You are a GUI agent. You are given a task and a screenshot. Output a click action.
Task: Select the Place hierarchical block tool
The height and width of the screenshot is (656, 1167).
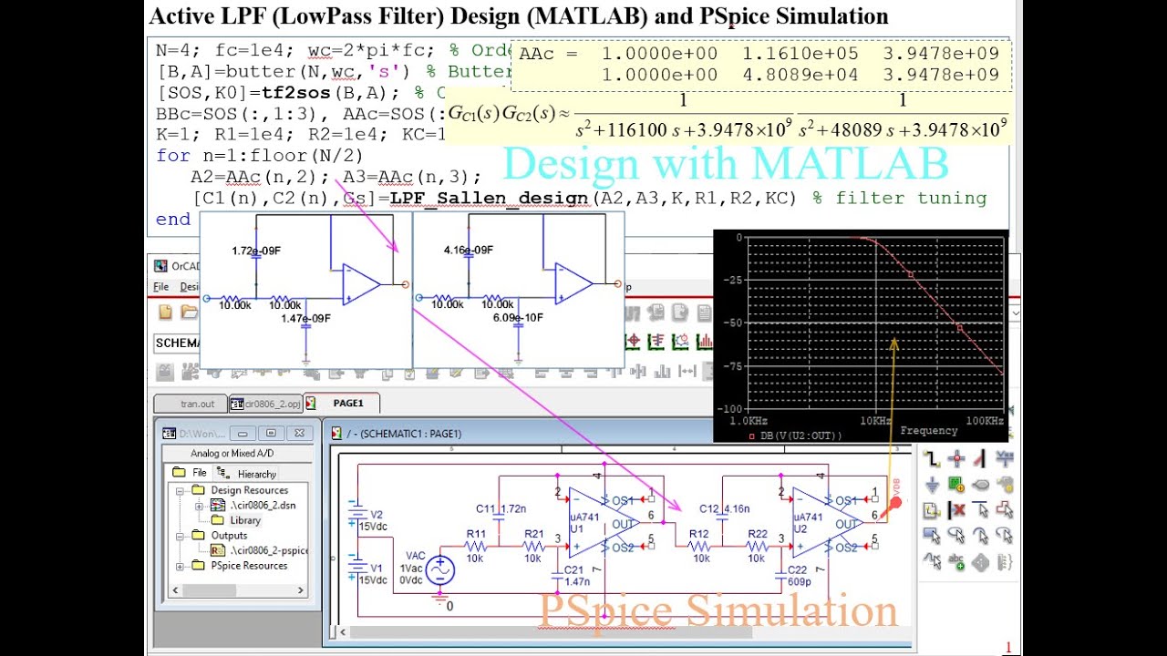click(956, 484)
